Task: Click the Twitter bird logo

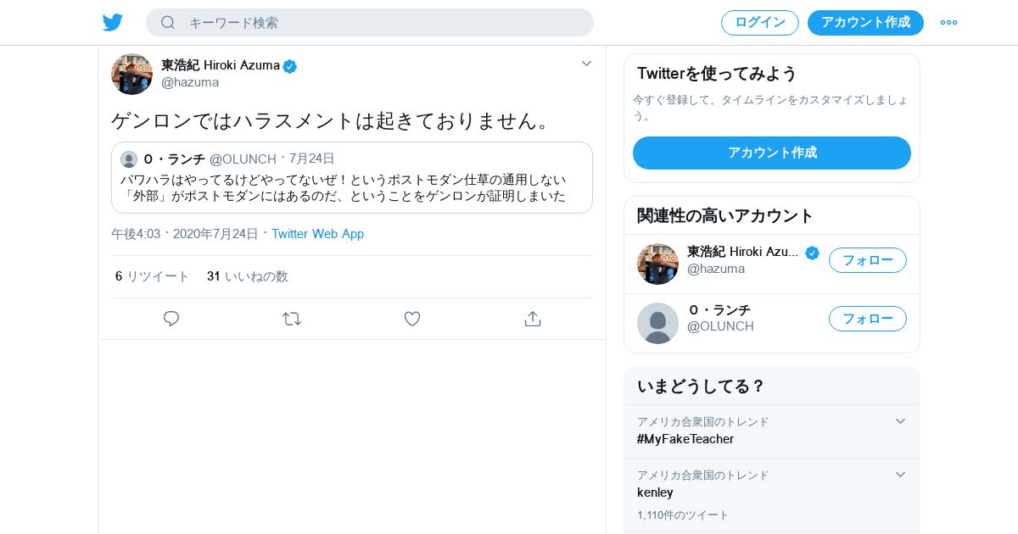Action: pos(113,22)
